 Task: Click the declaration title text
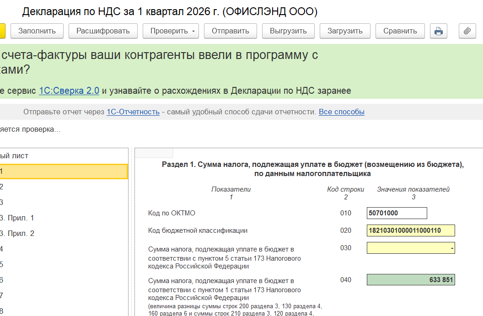(x=170, y=11)
